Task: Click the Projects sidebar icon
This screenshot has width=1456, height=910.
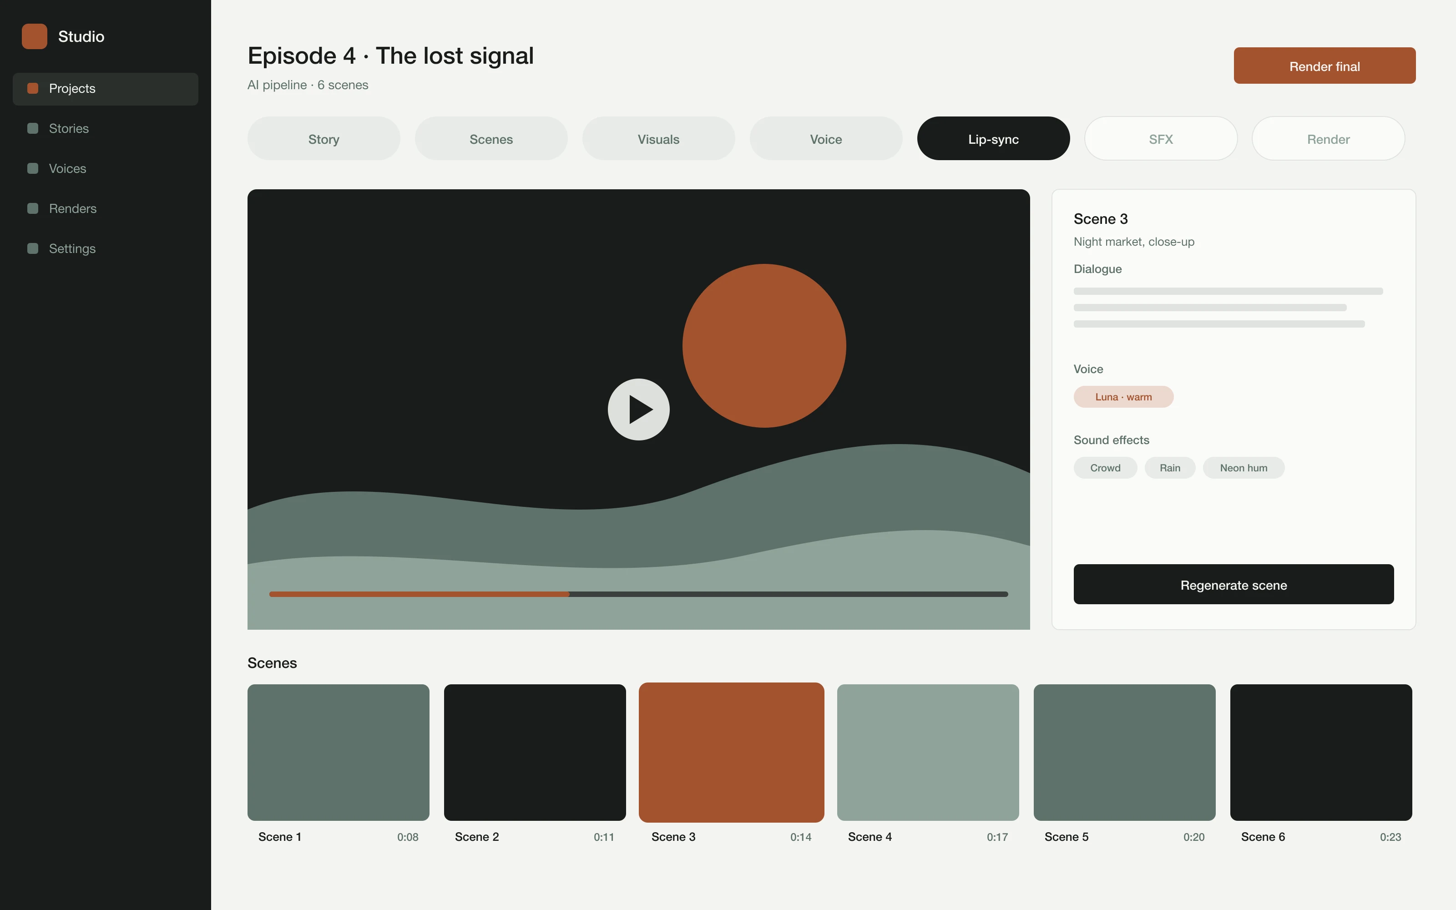Action: pyautogui.click(x=33, y=88)
